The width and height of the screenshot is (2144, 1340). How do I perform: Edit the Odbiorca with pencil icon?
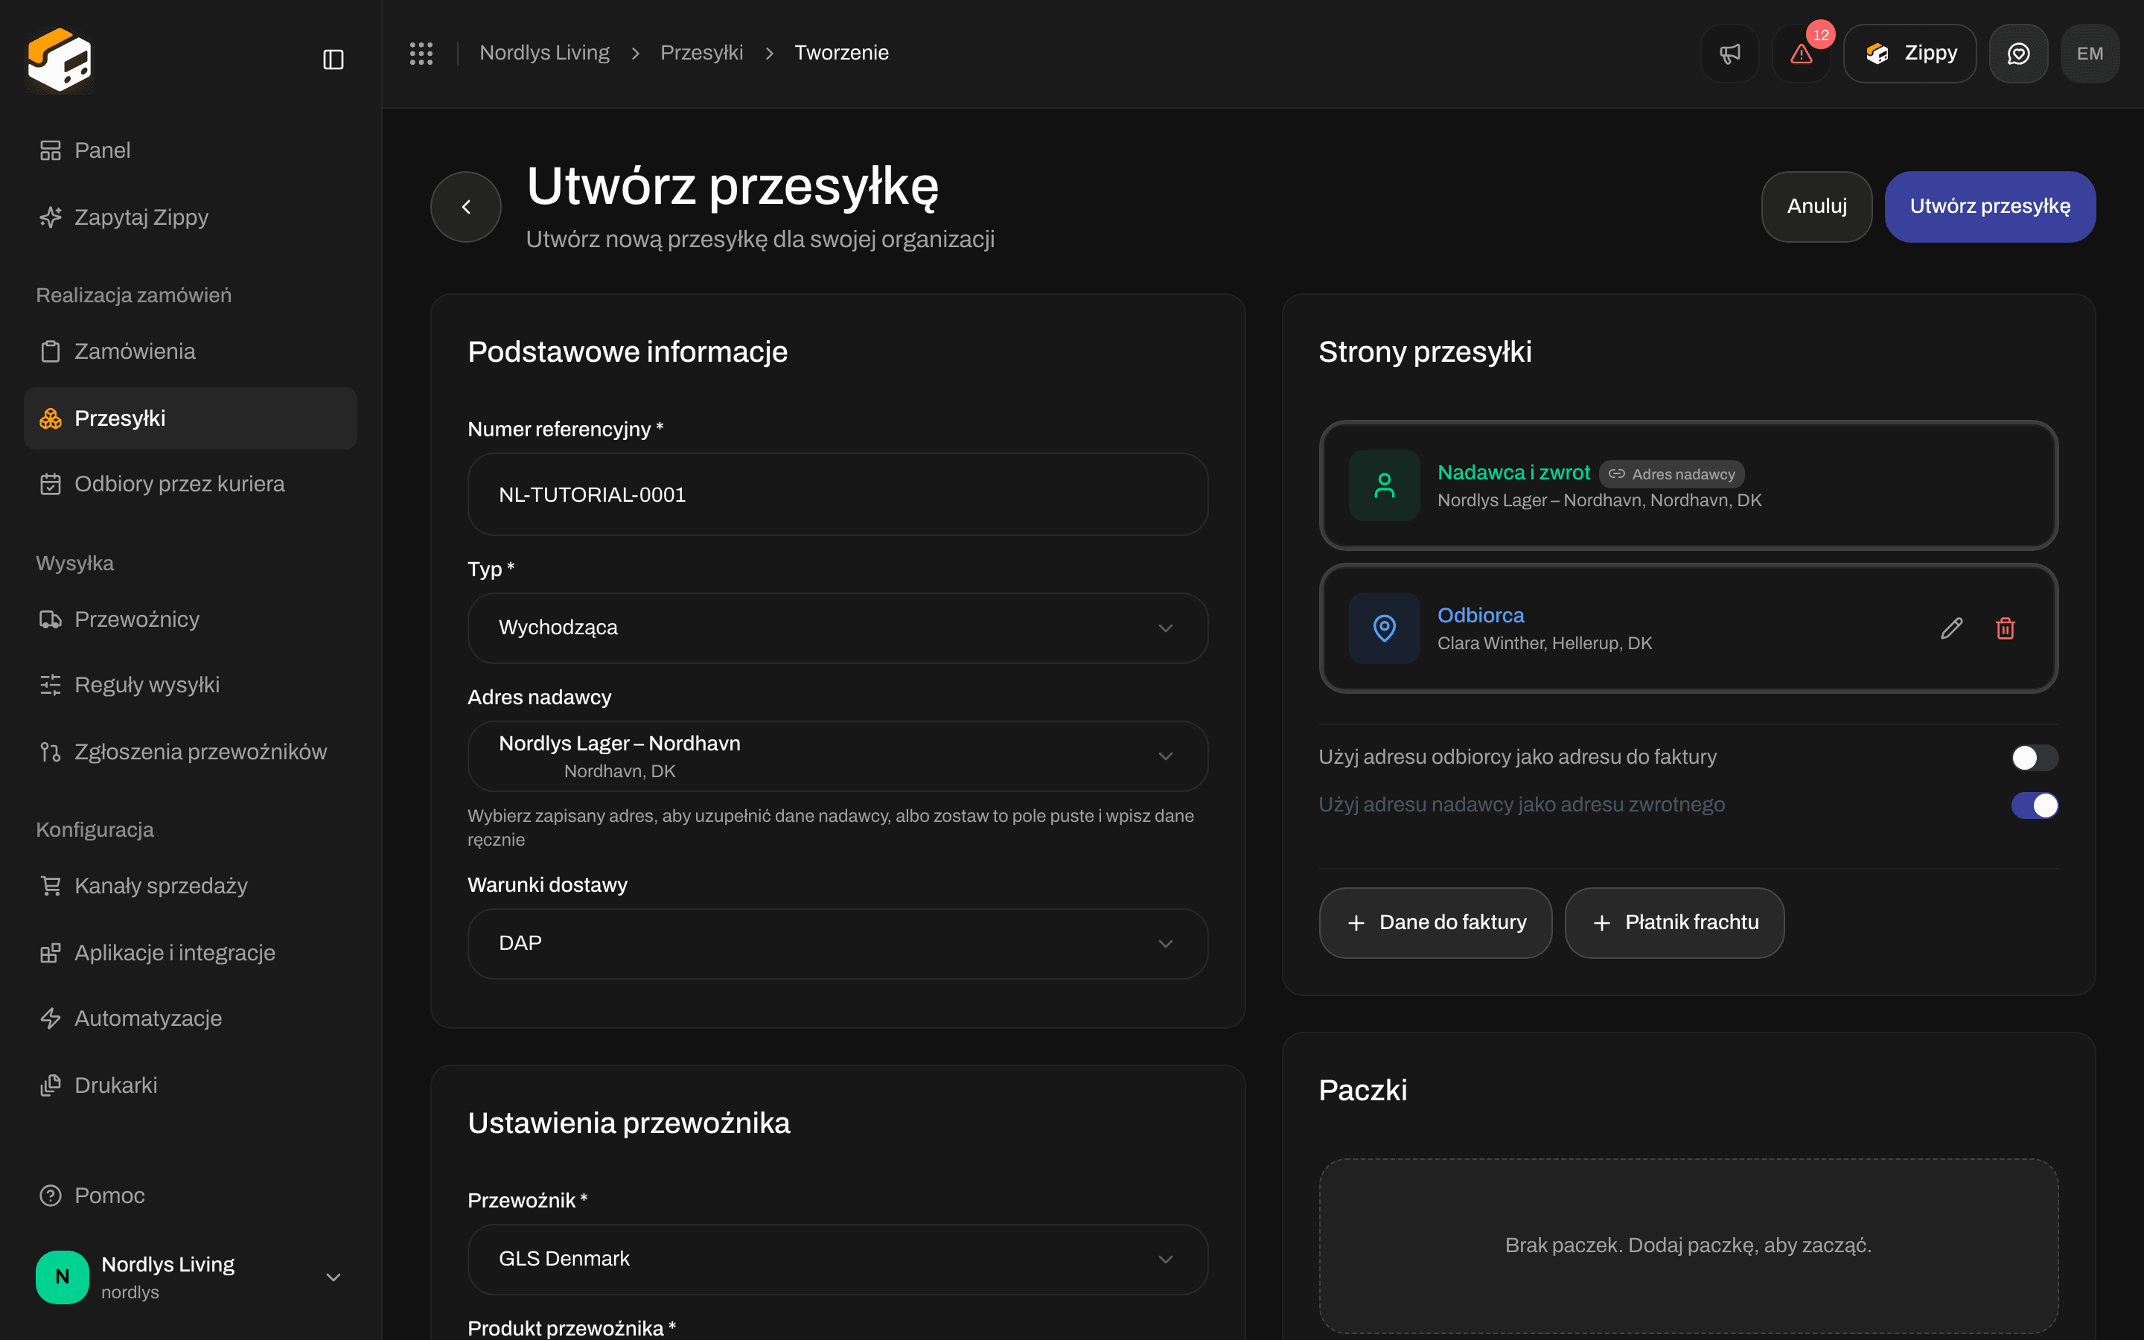tap(1952, 628)
